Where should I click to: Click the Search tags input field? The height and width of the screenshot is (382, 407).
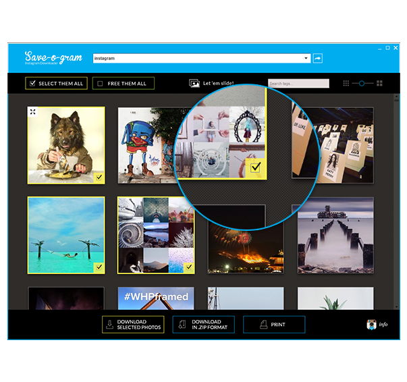click(298, 84)
